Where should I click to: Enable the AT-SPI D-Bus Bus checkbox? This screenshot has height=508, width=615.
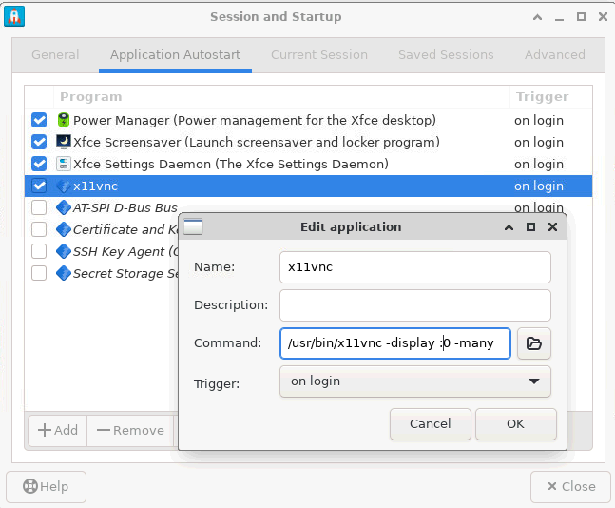point(39,207)
